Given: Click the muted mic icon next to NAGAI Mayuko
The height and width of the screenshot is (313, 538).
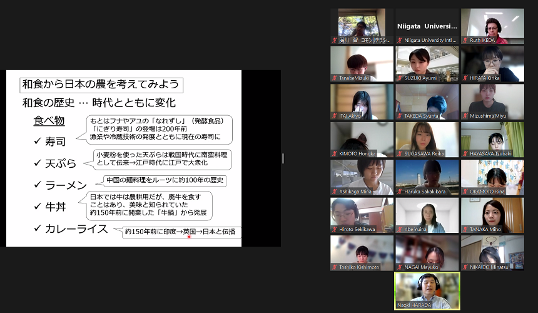Looking at the screenshot, I should (x=400, y=267).
